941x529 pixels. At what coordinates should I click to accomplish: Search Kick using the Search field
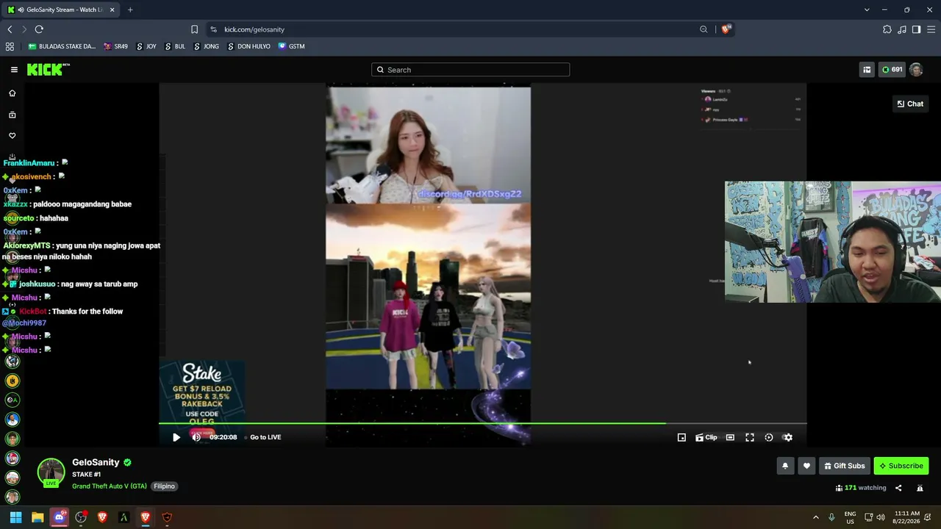pyautogui.click(x=470, y=70)
